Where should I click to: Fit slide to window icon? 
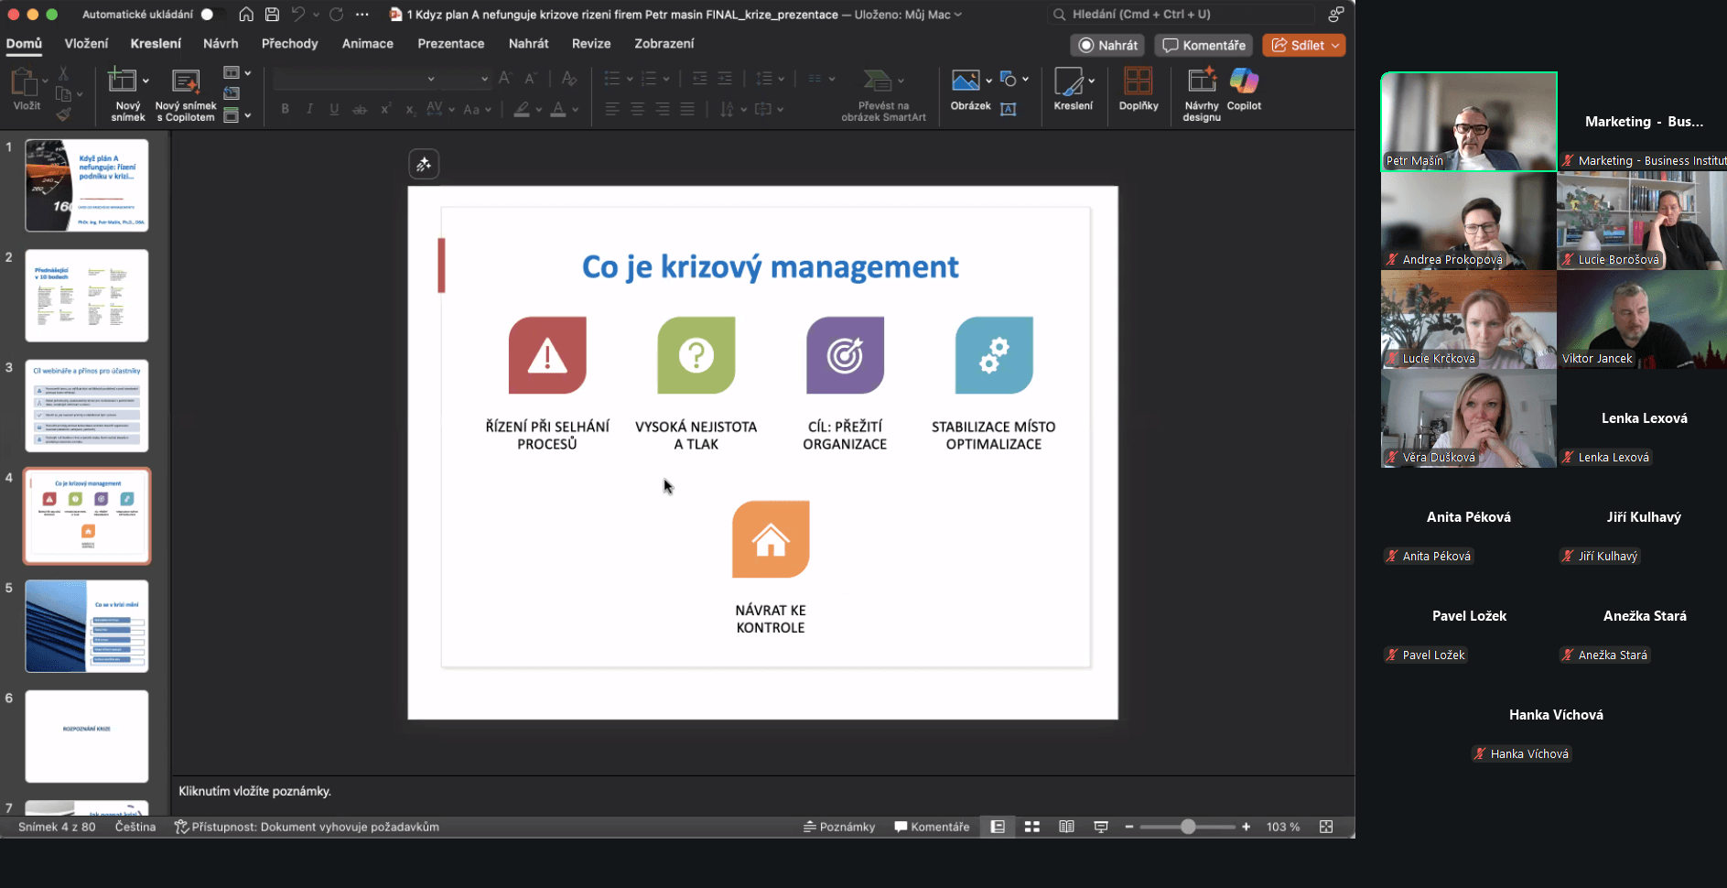point(1326,827)
